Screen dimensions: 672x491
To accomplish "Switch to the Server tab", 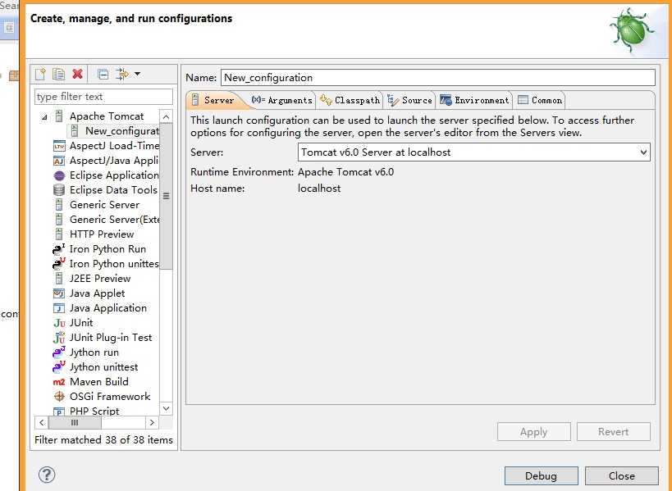I will [x=213, y=100].
